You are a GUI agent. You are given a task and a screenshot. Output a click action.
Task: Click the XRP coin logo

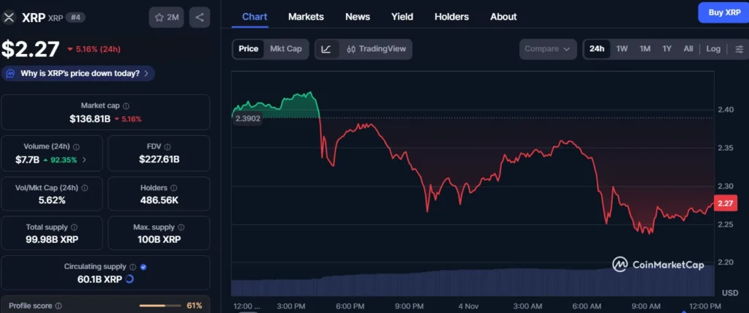pyautogui.click(x=10, y=17)
